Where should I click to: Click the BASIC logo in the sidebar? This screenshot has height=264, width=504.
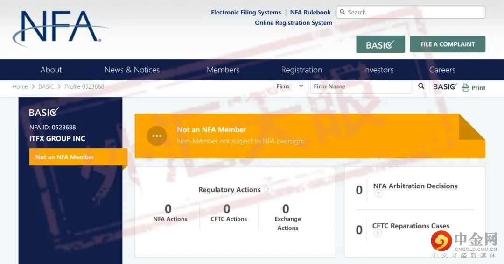tap(44, 112)
